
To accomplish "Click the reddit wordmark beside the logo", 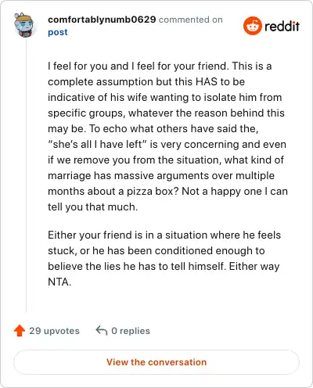I will [282, 26].
